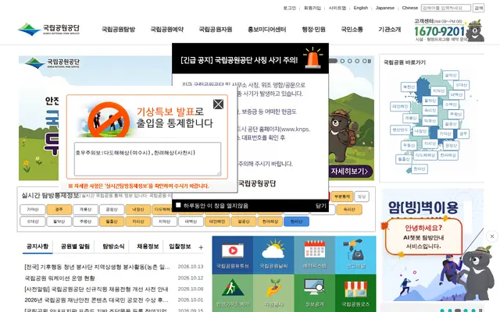Image resolution: width=500 pixels, height=312 pixels.
Task: Select 다도해해상 on the park map
Action: [x=425, y=155]
